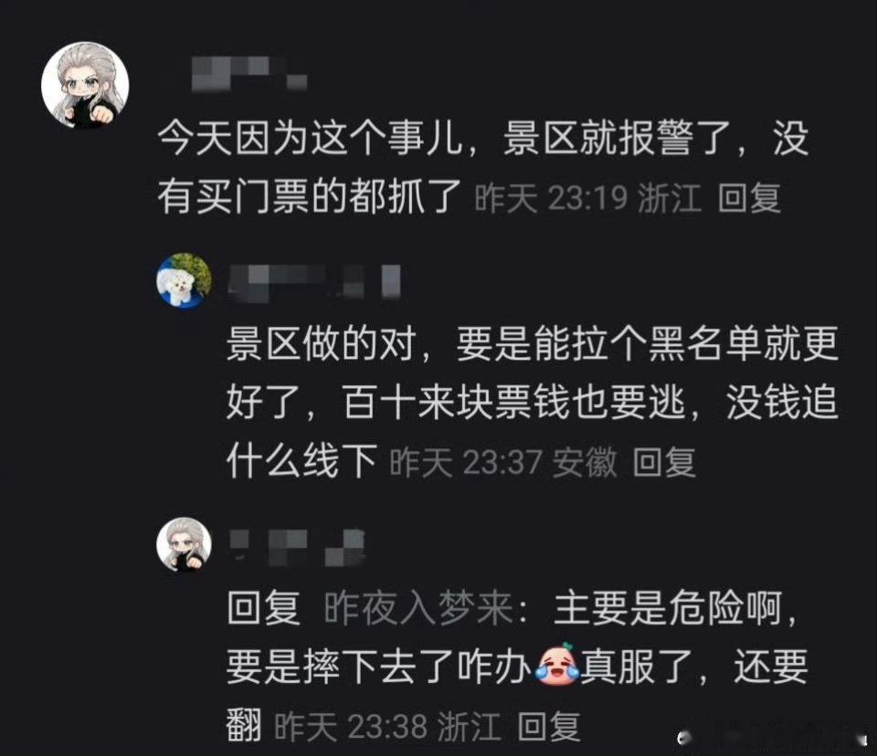Tap the timestamp 昨天 23:38
877x756 pixels.
tap(350, 727)
